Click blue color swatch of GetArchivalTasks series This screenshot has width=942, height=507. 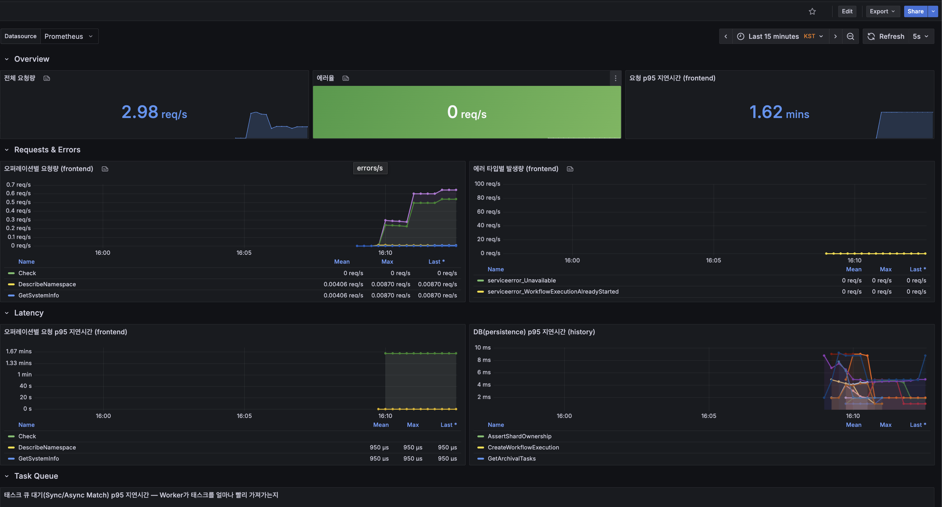point(481,458)
